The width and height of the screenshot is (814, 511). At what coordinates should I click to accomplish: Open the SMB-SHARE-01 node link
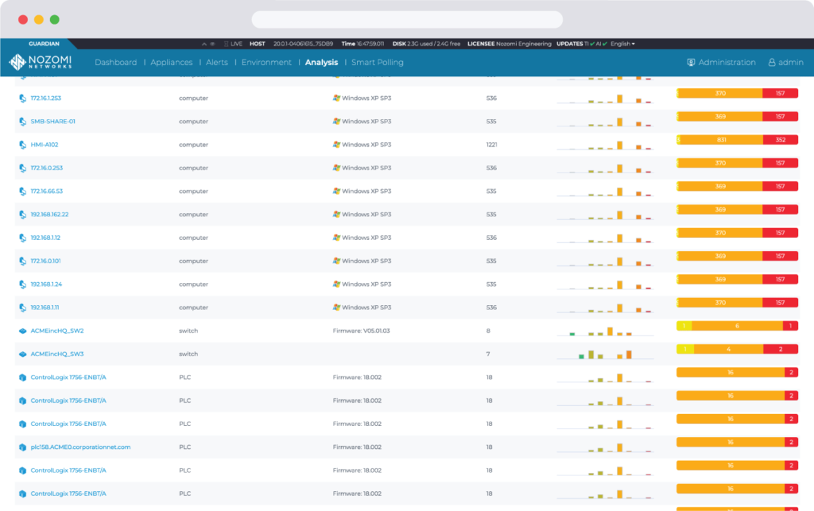coord(52,122)
